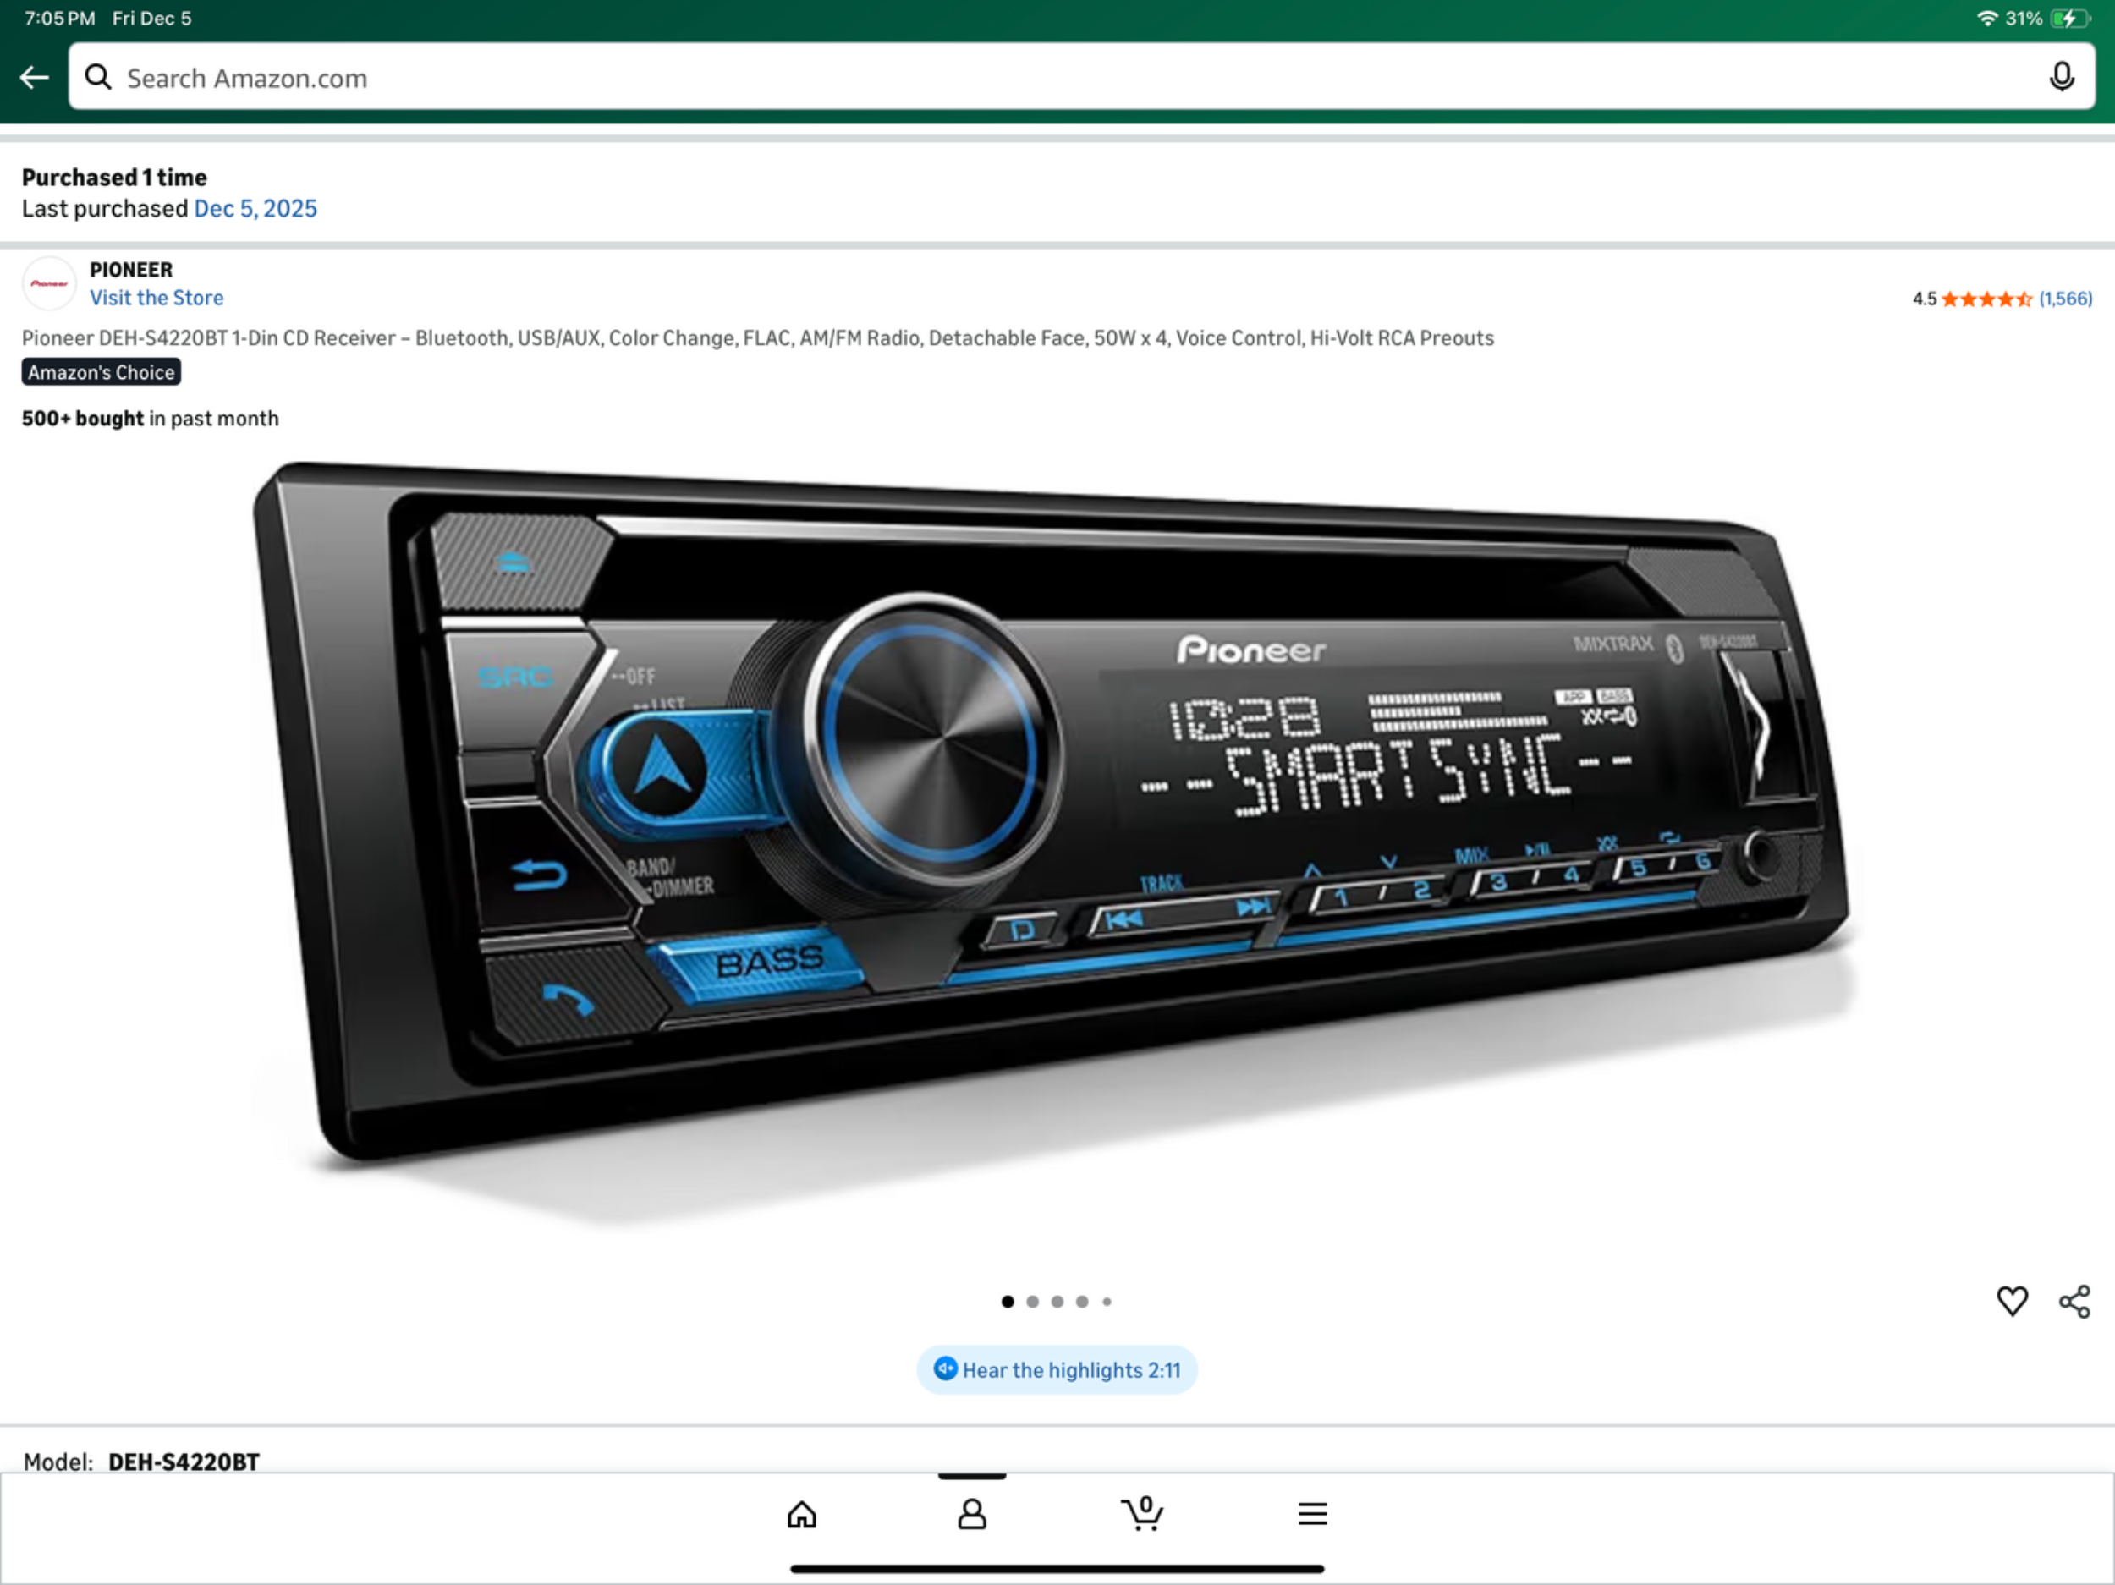This screenshot has width=2115, height=1585.
Task: Play Hear the highlights audio
Action: tap(1057, 1370)
